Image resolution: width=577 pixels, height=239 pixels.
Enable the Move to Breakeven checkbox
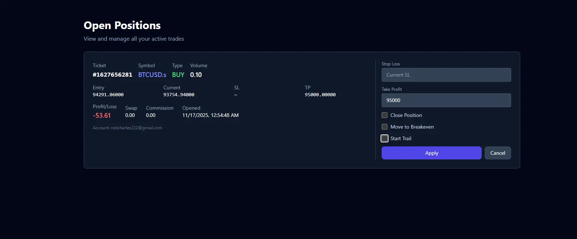tap(385, 127)
